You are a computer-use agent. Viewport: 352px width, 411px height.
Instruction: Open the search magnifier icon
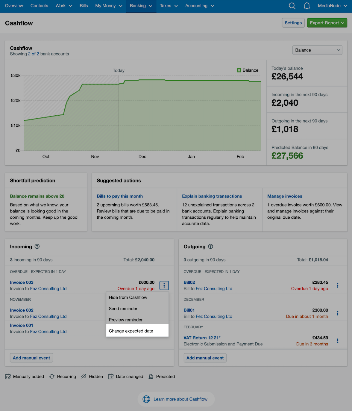[292, 6]
